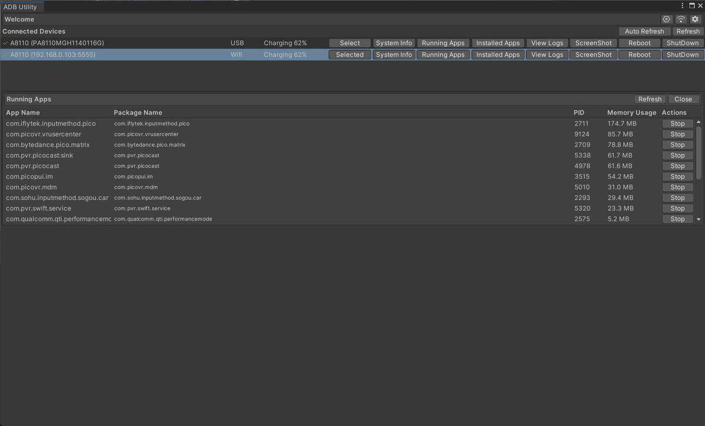Take ScreenShot of Wifi device

(593, 55)
